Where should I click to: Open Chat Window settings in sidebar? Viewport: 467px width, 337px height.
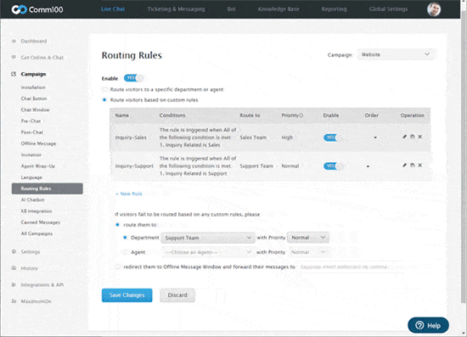pos(35,110)
